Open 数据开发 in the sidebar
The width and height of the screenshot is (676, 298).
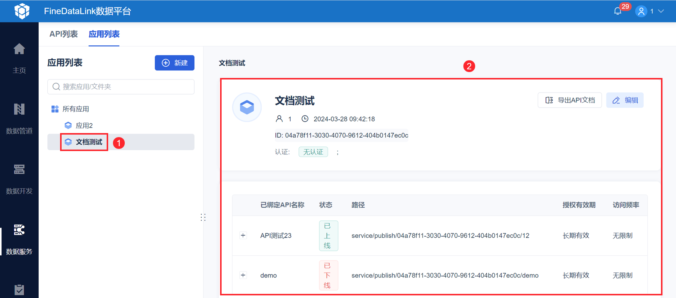[19, 179]
